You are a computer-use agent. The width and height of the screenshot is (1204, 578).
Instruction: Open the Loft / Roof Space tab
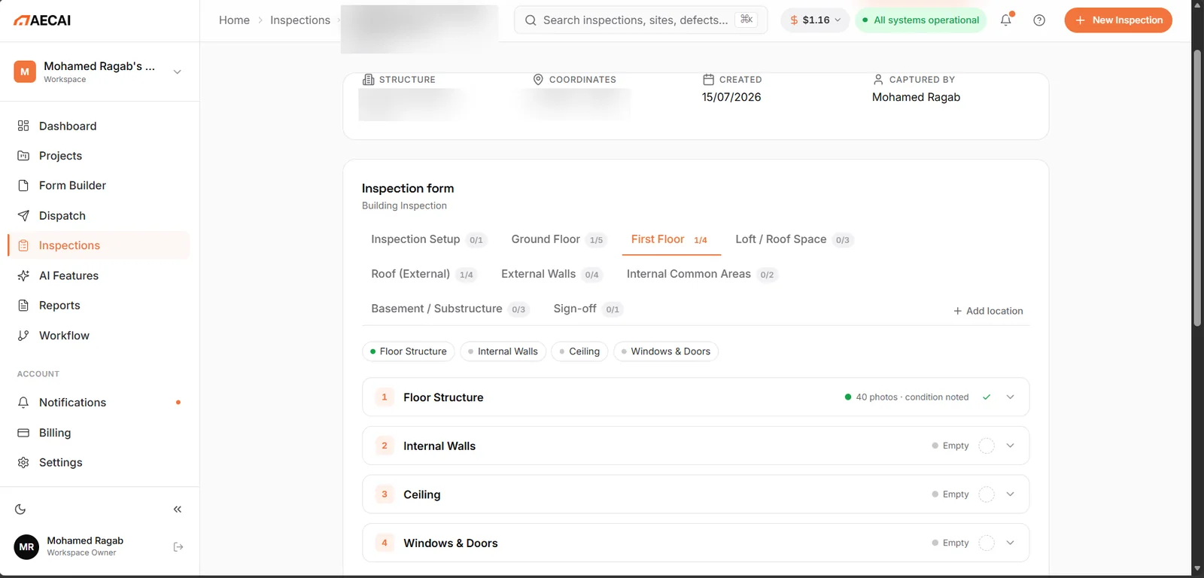click(x=793, y=239)
